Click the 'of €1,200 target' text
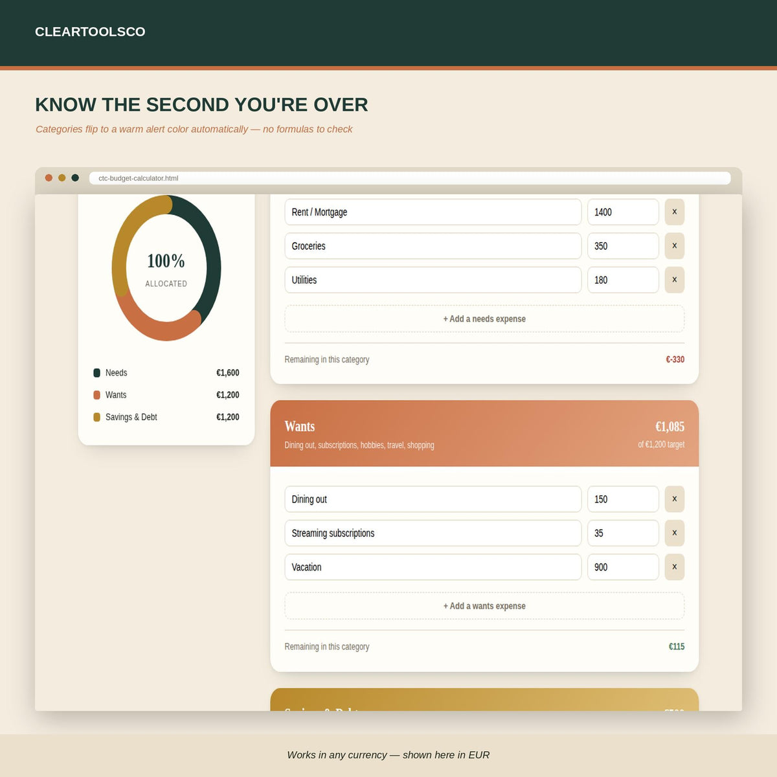 tap(661, 445)
